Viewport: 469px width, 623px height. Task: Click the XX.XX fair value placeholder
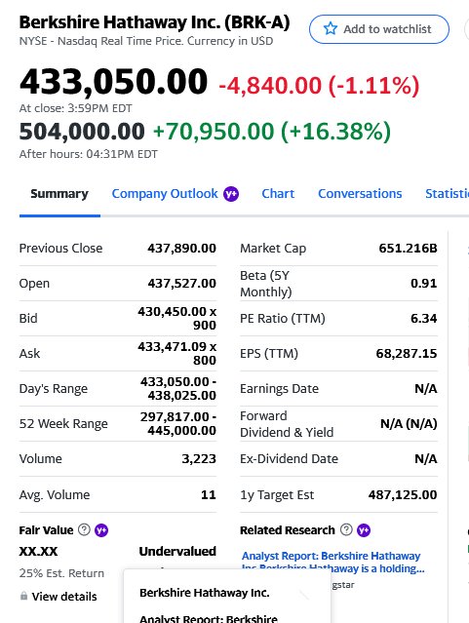38,551
